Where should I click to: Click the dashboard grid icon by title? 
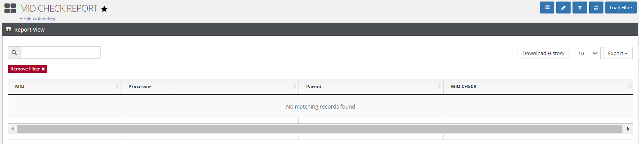pos(10,8)
